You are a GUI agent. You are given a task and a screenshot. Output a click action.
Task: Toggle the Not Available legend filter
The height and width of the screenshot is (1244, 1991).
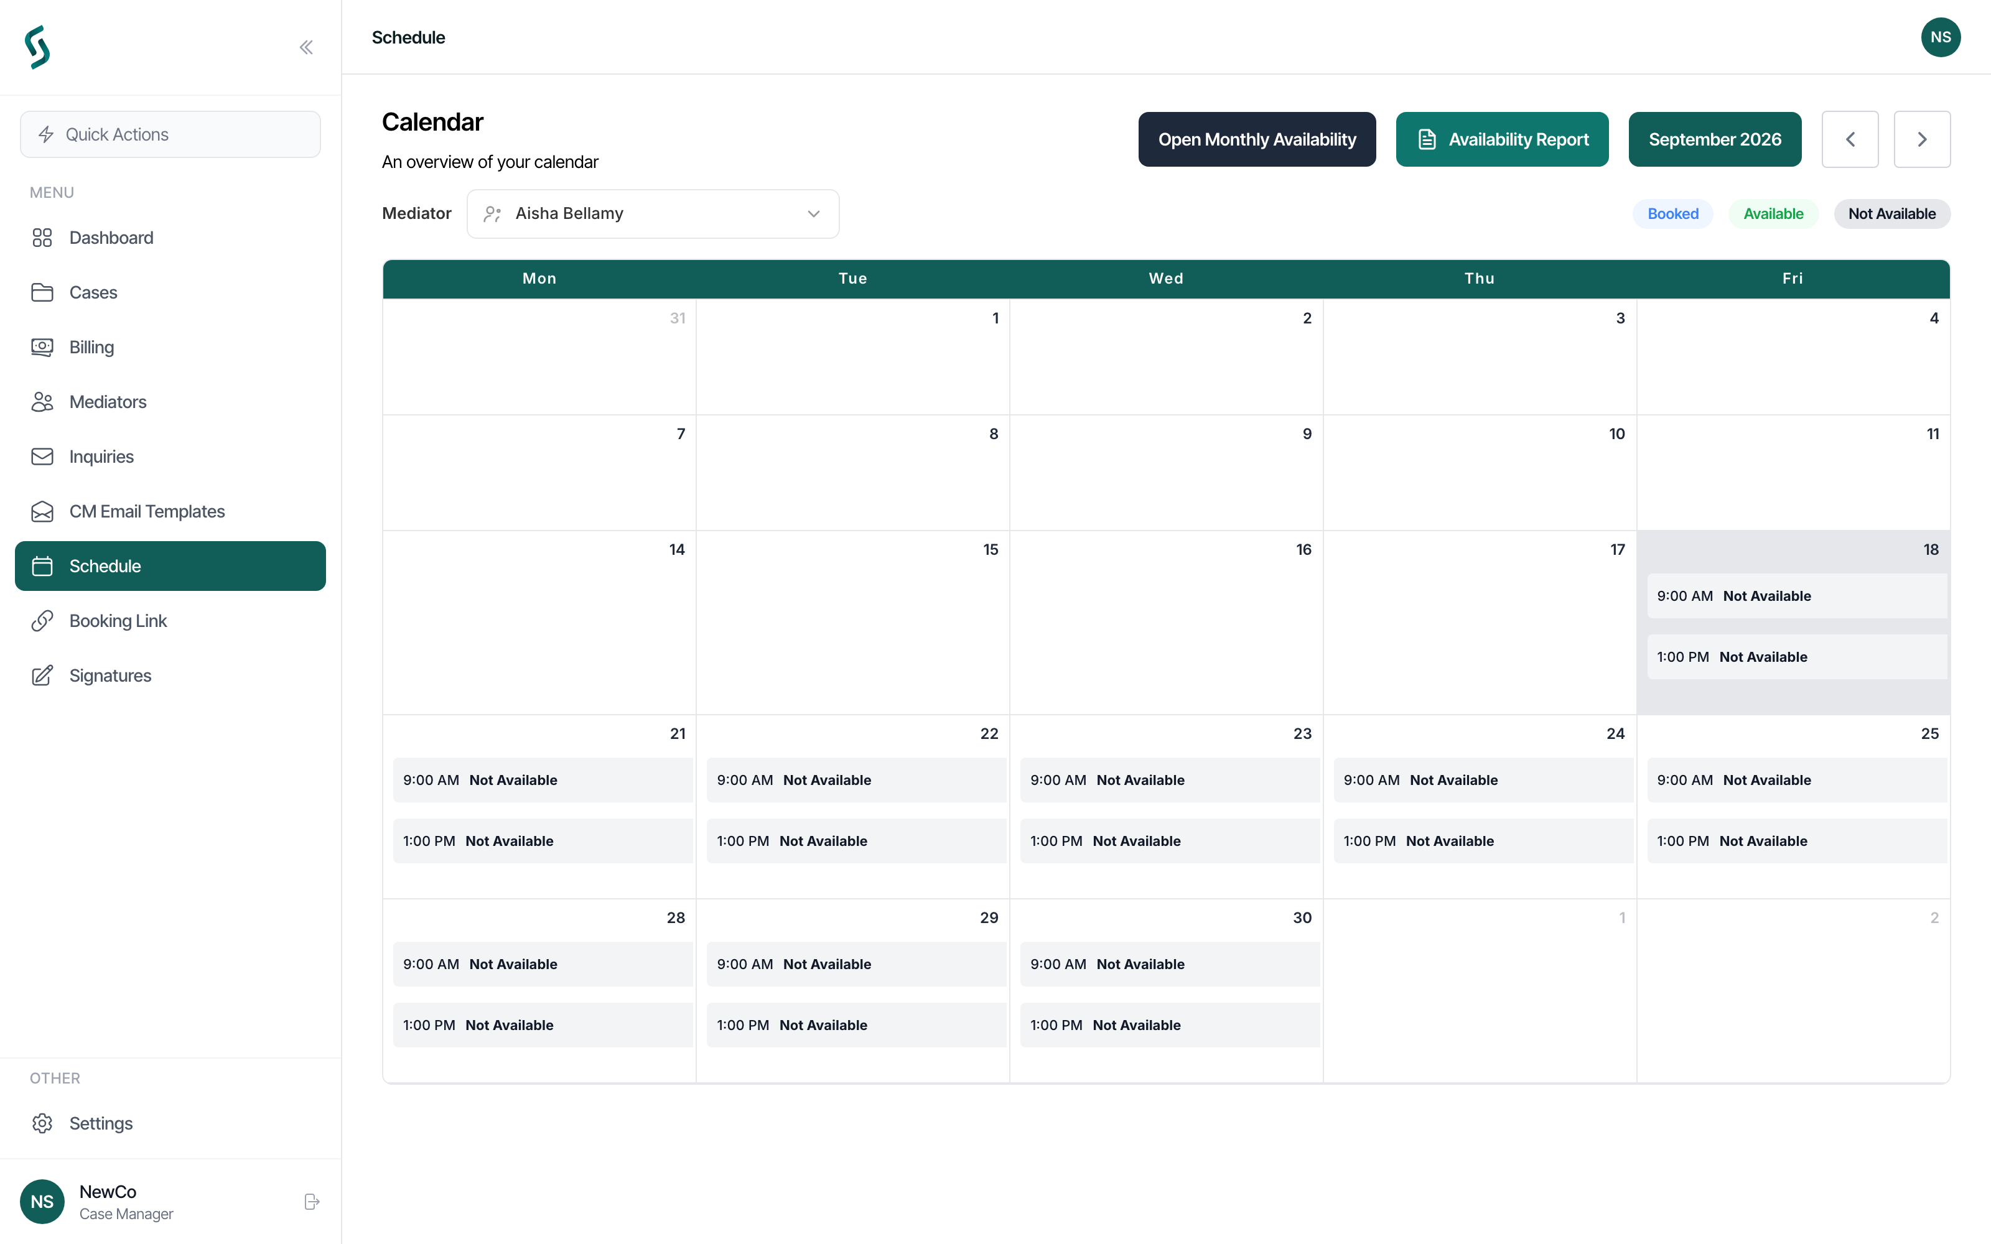[1891, 214]
